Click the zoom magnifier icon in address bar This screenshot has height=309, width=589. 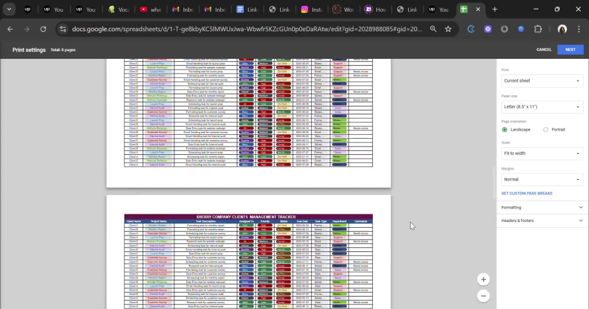click(x=433, y=29)
